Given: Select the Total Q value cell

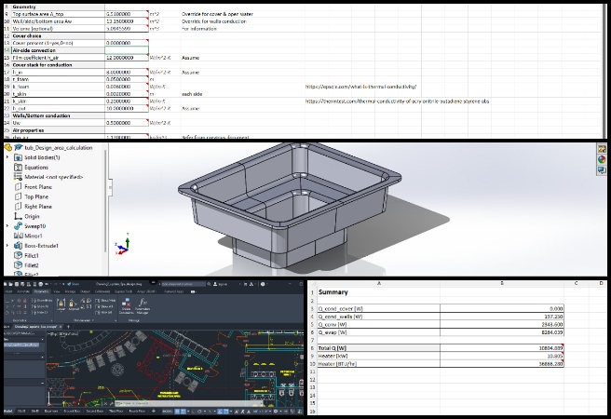Looking at the screenshot, I should (x=522, y=347).
